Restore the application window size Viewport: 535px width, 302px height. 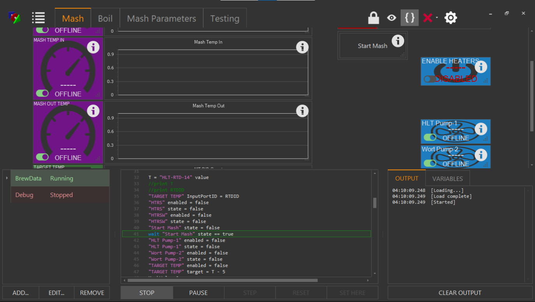point(507,13)
